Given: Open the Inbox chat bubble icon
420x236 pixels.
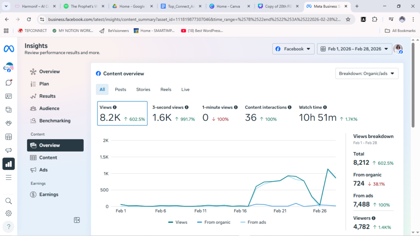Looking at the screenshot, I should [9, 82].
